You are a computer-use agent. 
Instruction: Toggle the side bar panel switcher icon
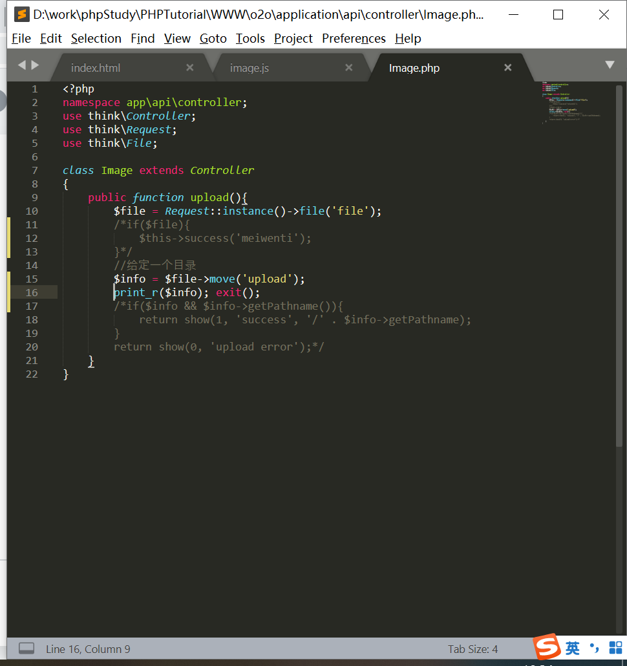(x=27, y=649)
